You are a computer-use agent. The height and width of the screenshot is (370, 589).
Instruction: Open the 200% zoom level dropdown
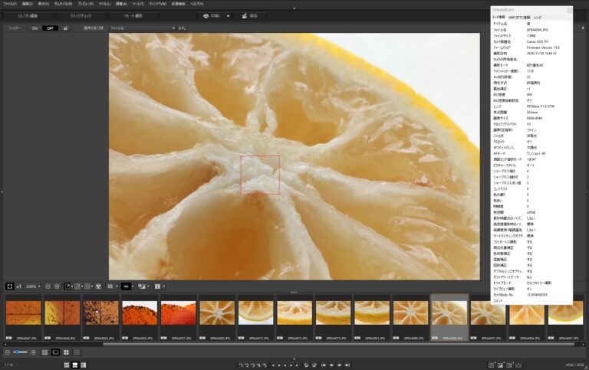(x=33, y=286)
